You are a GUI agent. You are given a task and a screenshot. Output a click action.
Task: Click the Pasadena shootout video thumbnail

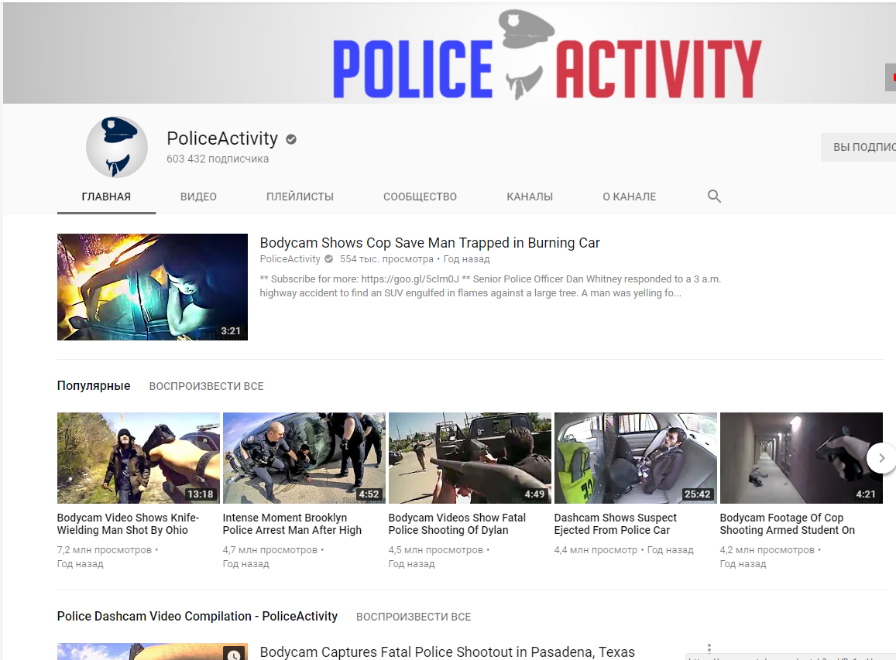coord(153,651)
